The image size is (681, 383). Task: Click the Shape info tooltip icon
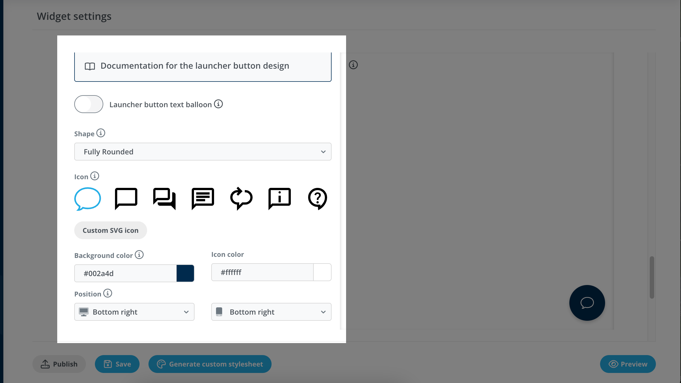click(x=101, y=133)
